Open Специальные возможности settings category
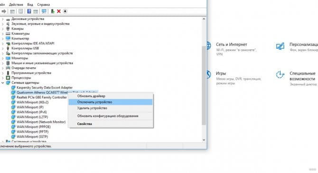 point(302,76)
